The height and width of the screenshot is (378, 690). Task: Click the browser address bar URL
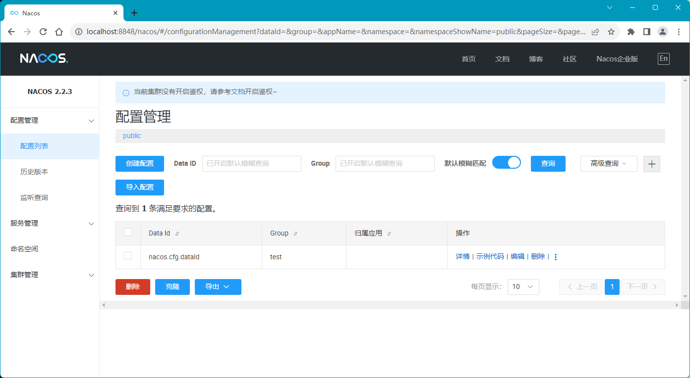[336, 32]
